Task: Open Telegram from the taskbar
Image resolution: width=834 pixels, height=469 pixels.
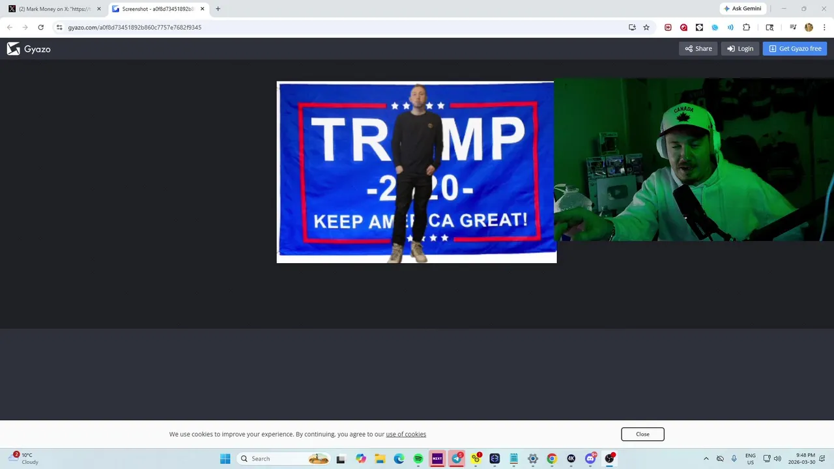Action: pyautogui.click(x=457, y=459)
